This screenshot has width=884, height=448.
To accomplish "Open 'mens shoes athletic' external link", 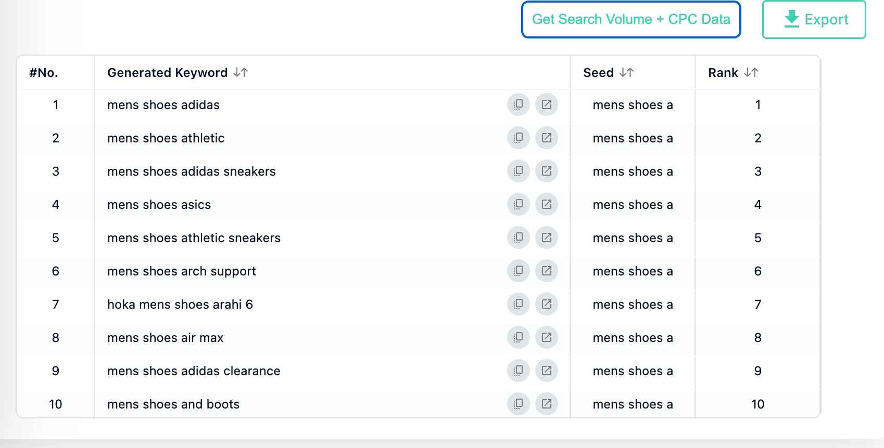I will tap(546, 138).
